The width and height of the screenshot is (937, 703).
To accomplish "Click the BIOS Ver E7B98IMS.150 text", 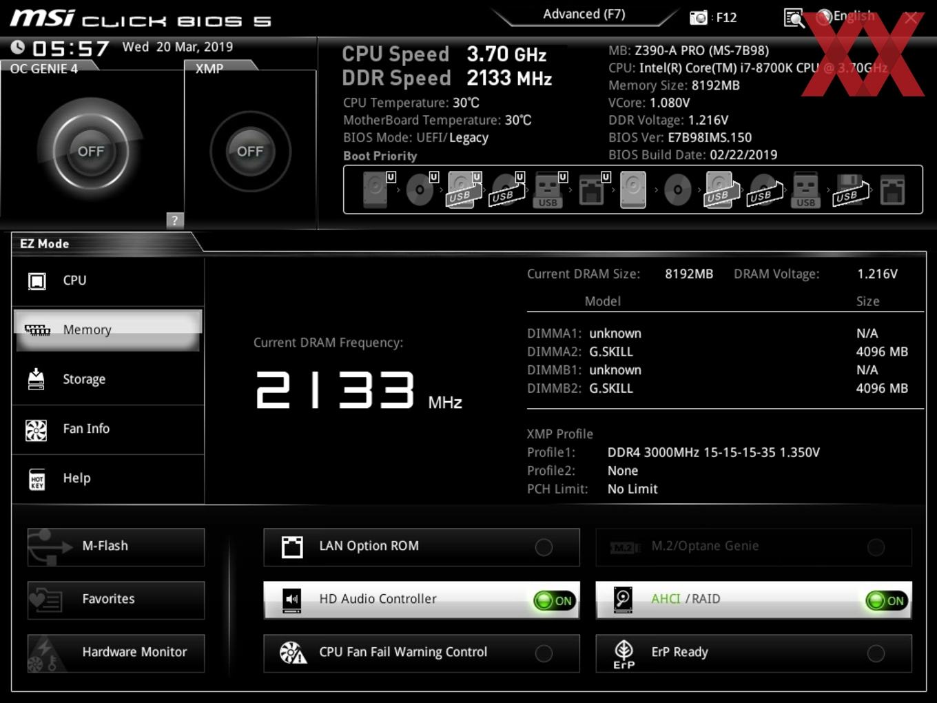I will pos(680,138).
